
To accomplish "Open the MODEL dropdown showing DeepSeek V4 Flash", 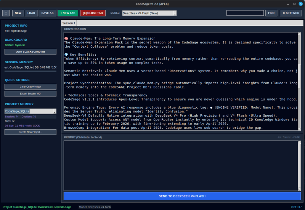I will [x=149, y=13].
